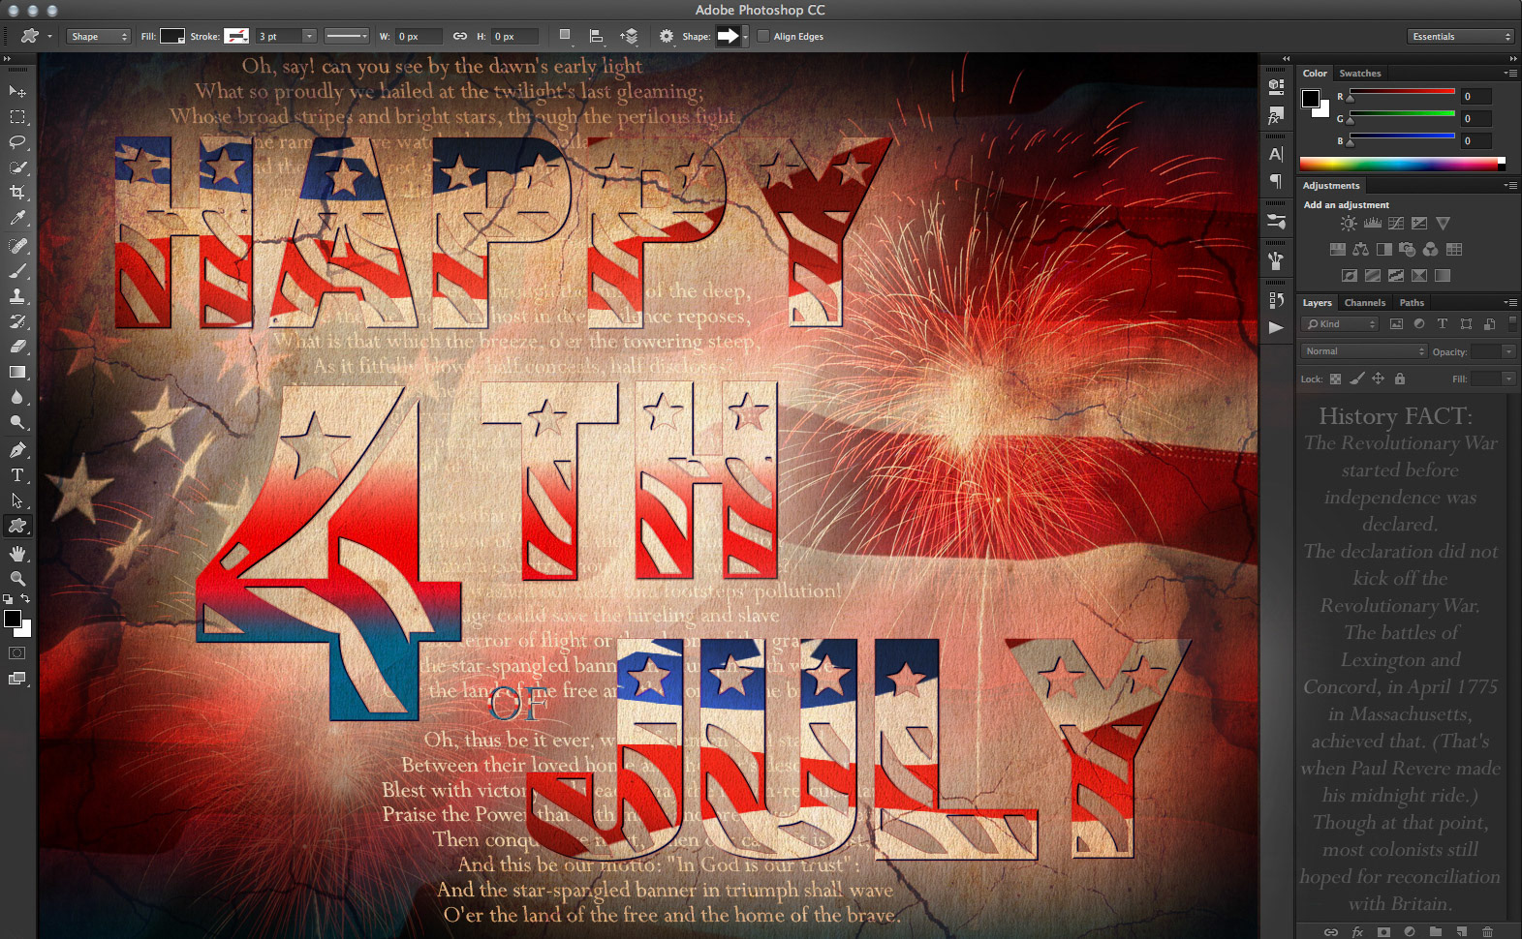1522x939 pixels.
Task: Select the Horizontal Type tool
Action: click(x=17, y=475)
